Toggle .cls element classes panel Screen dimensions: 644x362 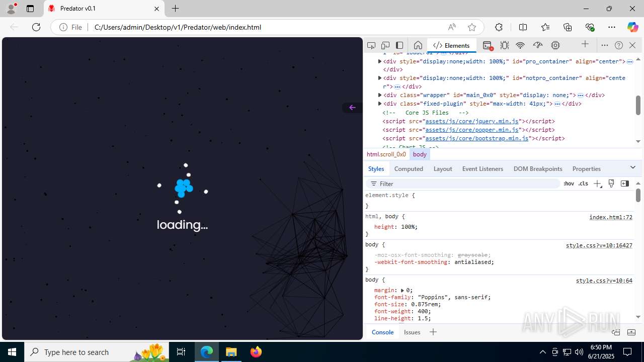(583, 184)
